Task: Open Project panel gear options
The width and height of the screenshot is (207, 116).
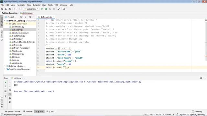Action: pos(30,17)
